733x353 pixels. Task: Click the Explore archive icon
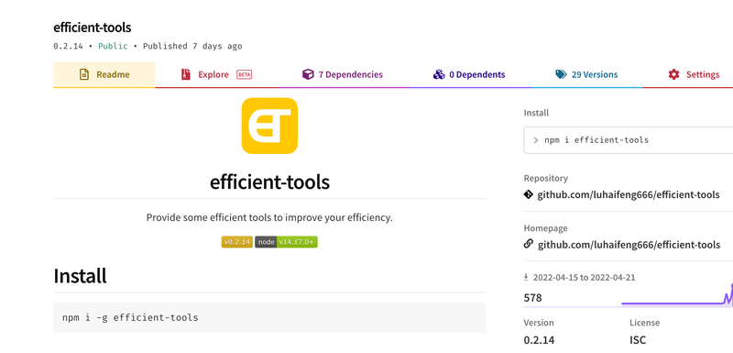[x=186, y=75]
